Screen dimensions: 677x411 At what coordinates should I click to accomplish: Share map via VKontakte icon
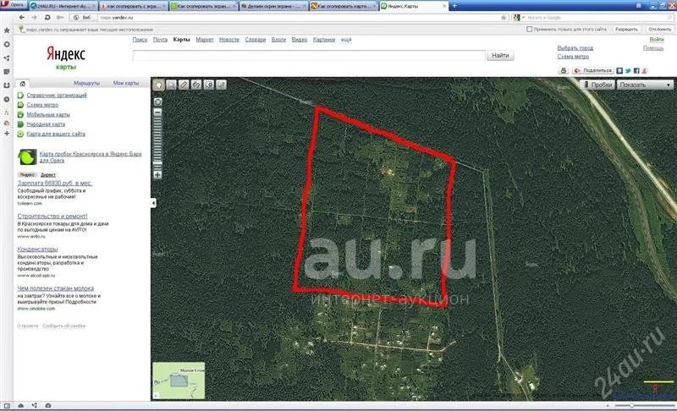point(619,70)
